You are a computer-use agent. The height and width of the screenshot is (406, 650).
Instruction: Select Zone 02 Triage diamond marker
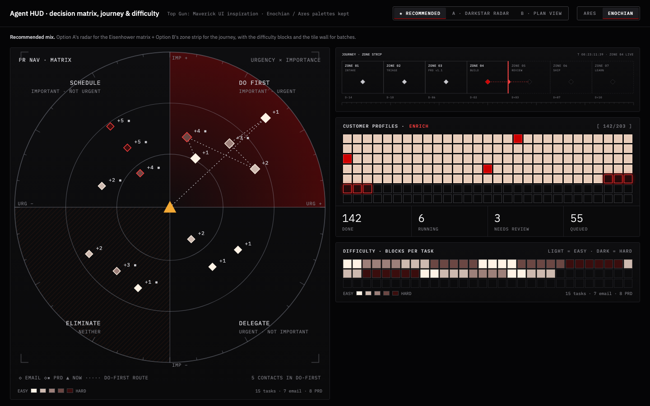(x=404, y=82)
